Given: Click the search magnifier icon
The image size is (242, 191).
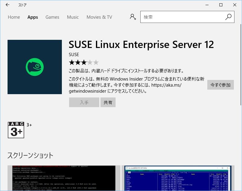Looking at the screenshot, I should (x=228, y=17).
